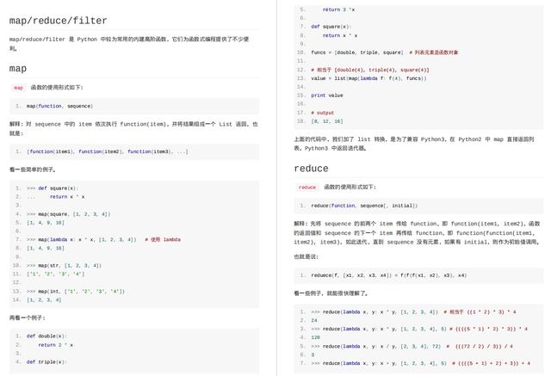Click the red comment "# output"
Viewport: 551px width, 376px height.
click(x=322, y=113)
